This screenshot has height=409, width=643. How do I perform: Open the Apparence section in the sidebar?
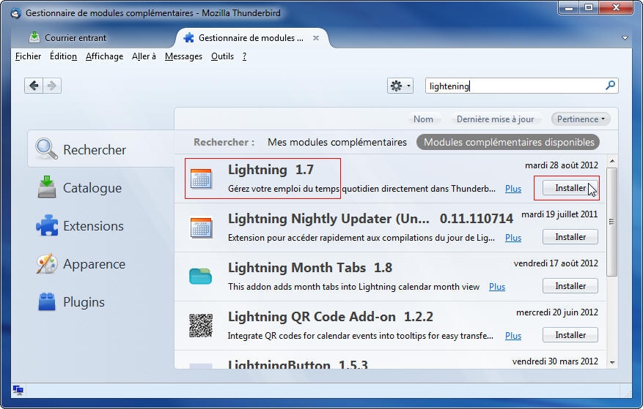(101, 263)
